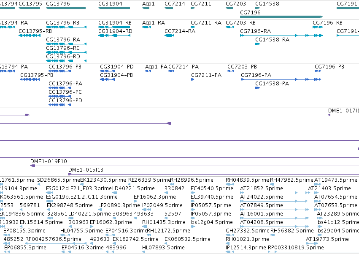Viewport: 359px width, 254px height.
Task: Select BAC clone DME1-019F10
Action: 194,166
